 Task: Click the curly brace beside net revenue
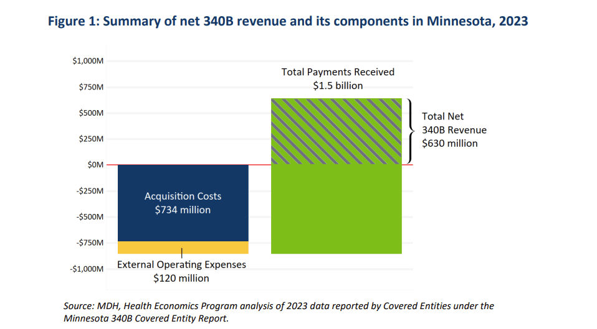[411, 131]
